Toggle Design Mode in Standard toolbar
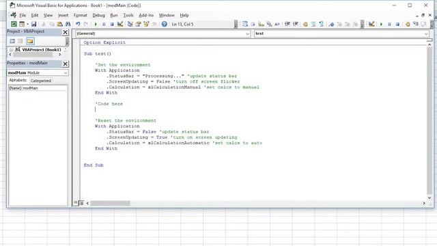The height and width of the screenshot is (246, 437). [x=120, y=24]
